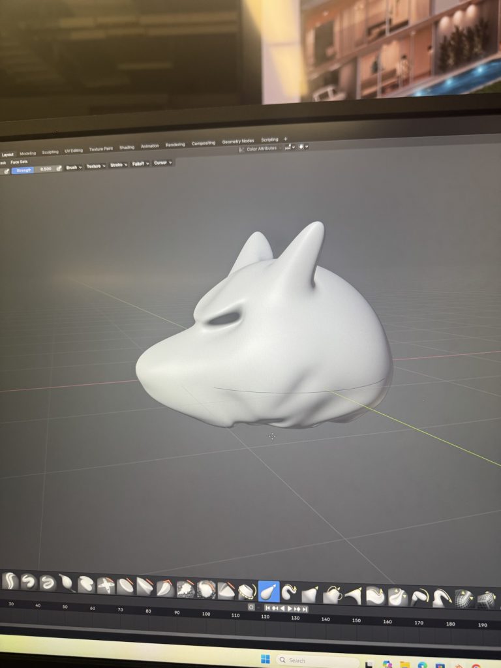Screen dimensions: 501x668
Task: Switch to the Sculpting workspace tab
Action: 50,152
